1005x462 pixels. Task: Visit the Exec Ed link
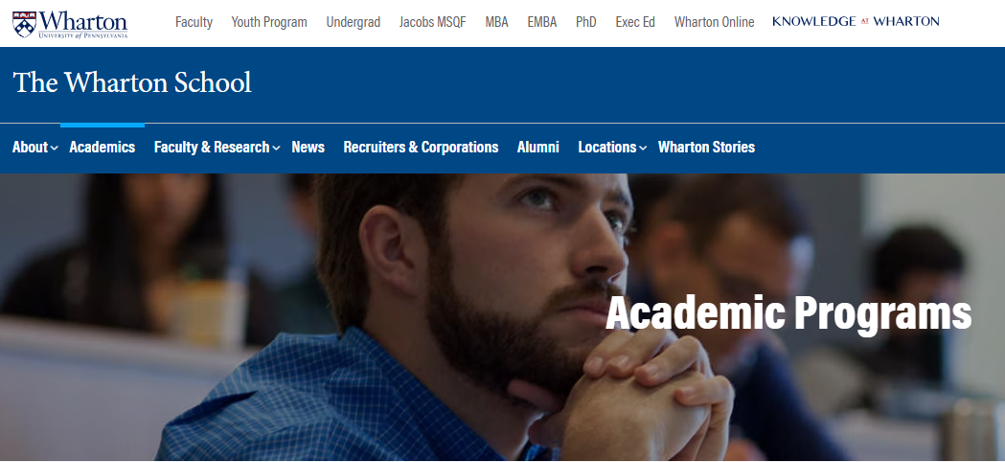point(635,22)
